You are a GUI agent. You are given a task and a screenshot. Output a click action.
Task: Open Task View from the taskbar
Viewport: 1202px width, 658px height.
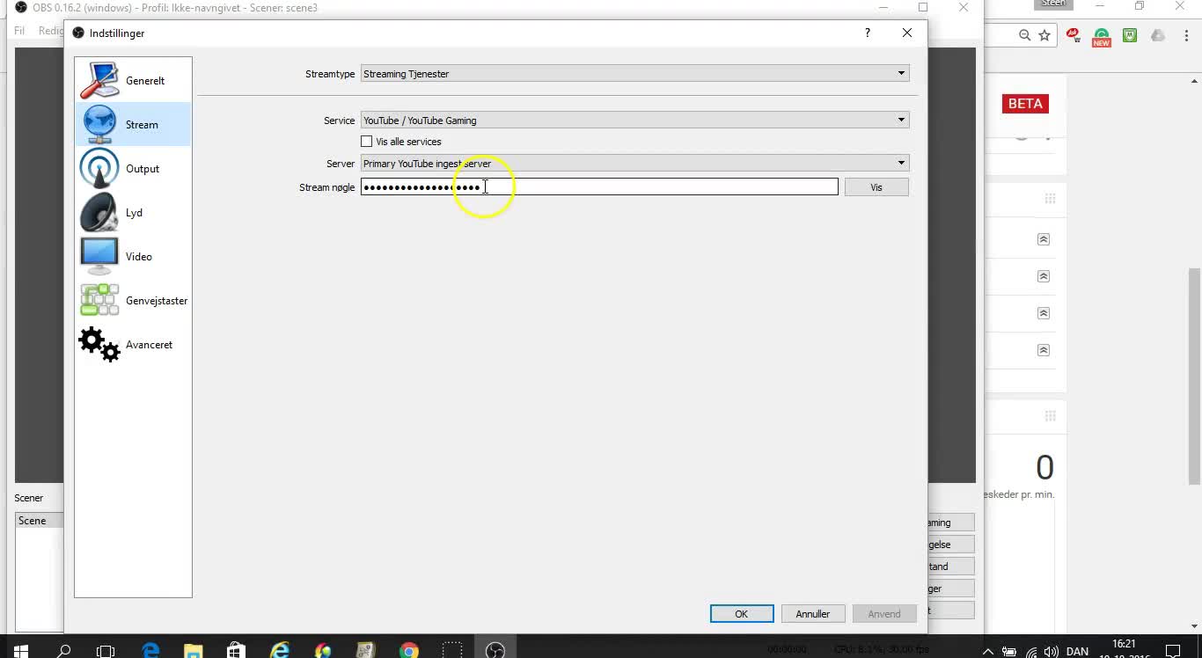point(106,651)
